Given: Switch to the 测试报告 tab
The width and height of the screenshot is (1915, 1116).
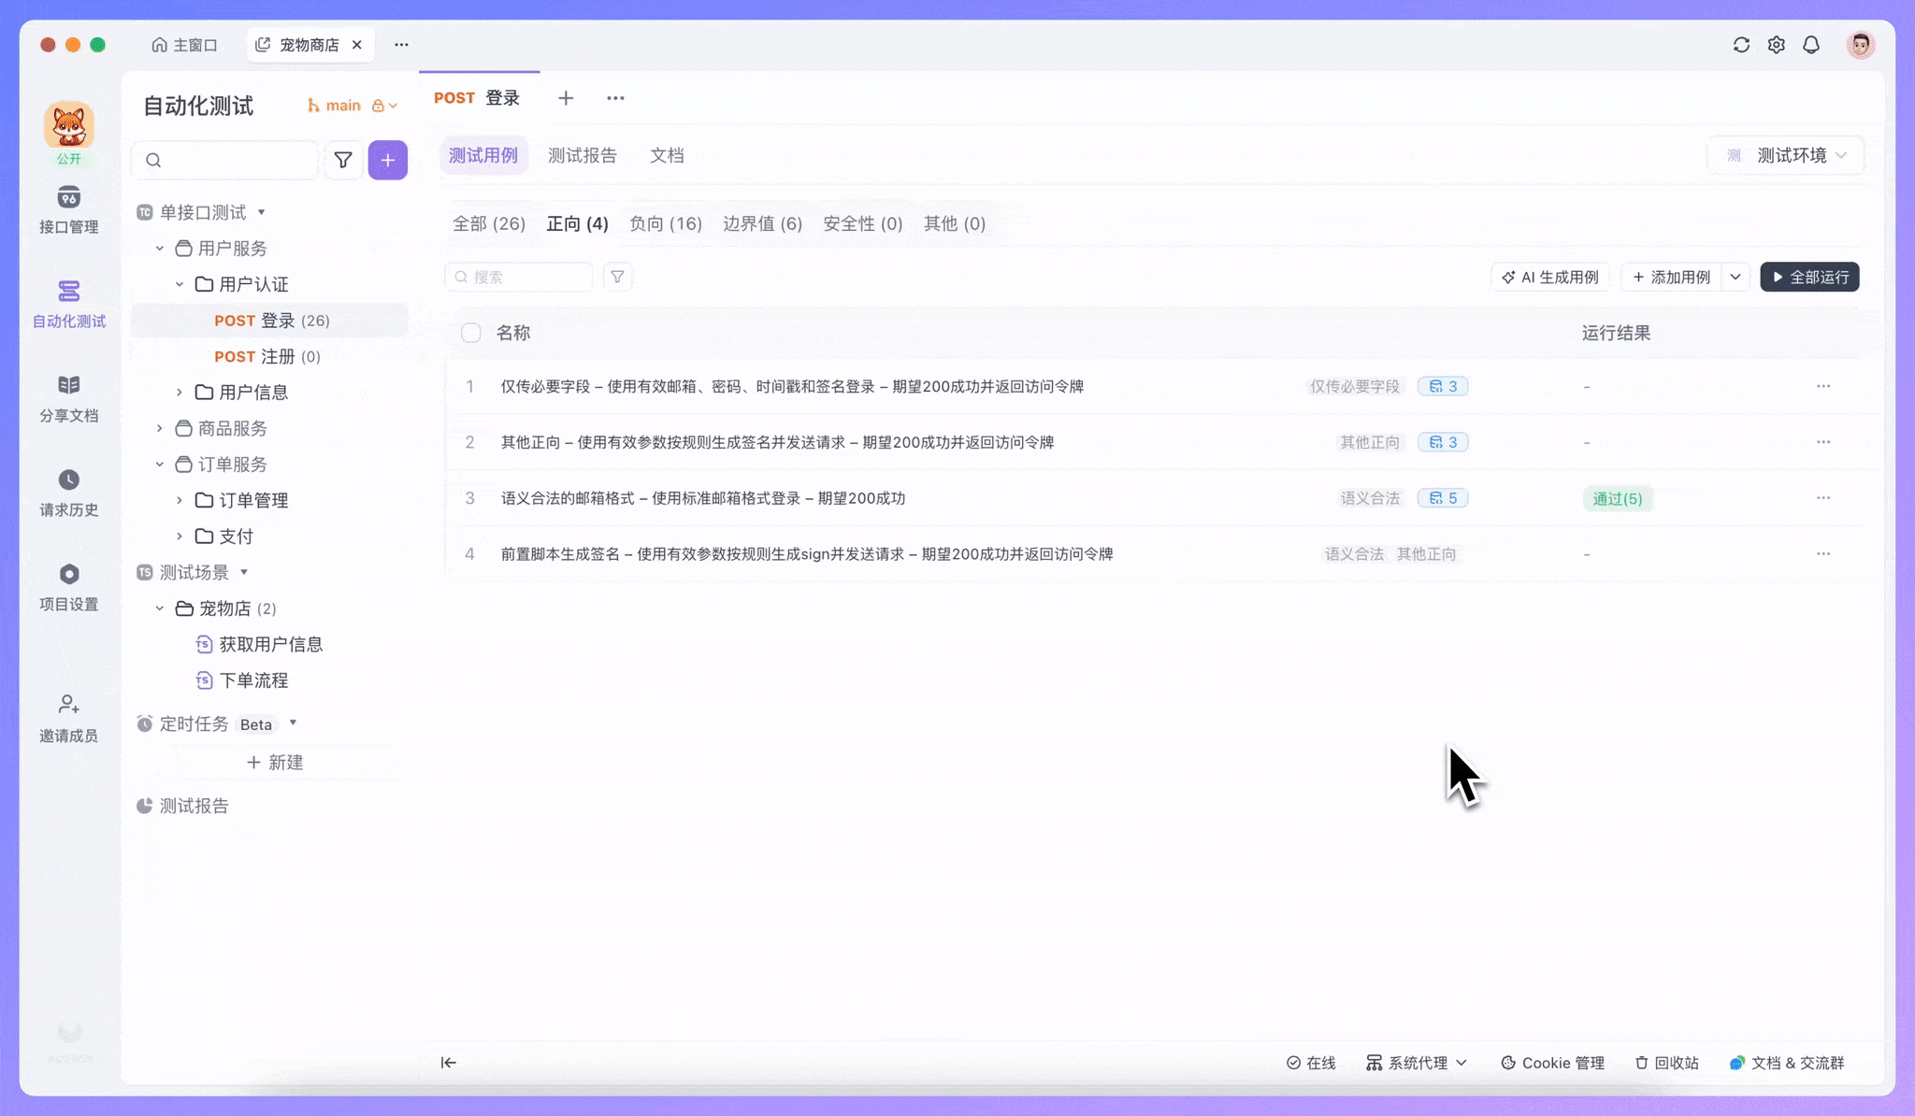Looking at the screenshot, I should pyautogui.click(x=582, y=155).
